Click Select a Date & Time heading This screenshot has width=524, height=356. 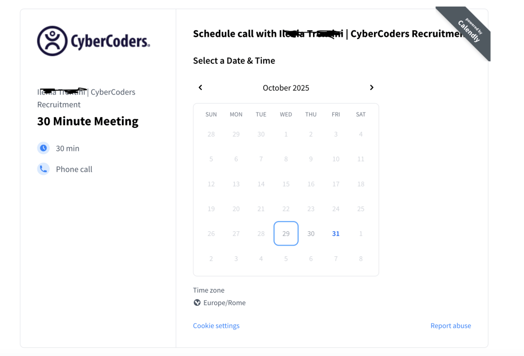pos(234,61)
